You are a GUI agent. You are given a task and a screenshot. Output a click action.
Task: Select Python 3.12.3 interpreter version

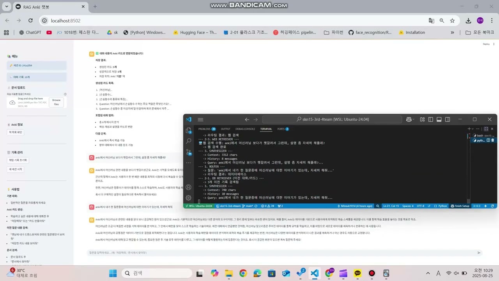476,206
